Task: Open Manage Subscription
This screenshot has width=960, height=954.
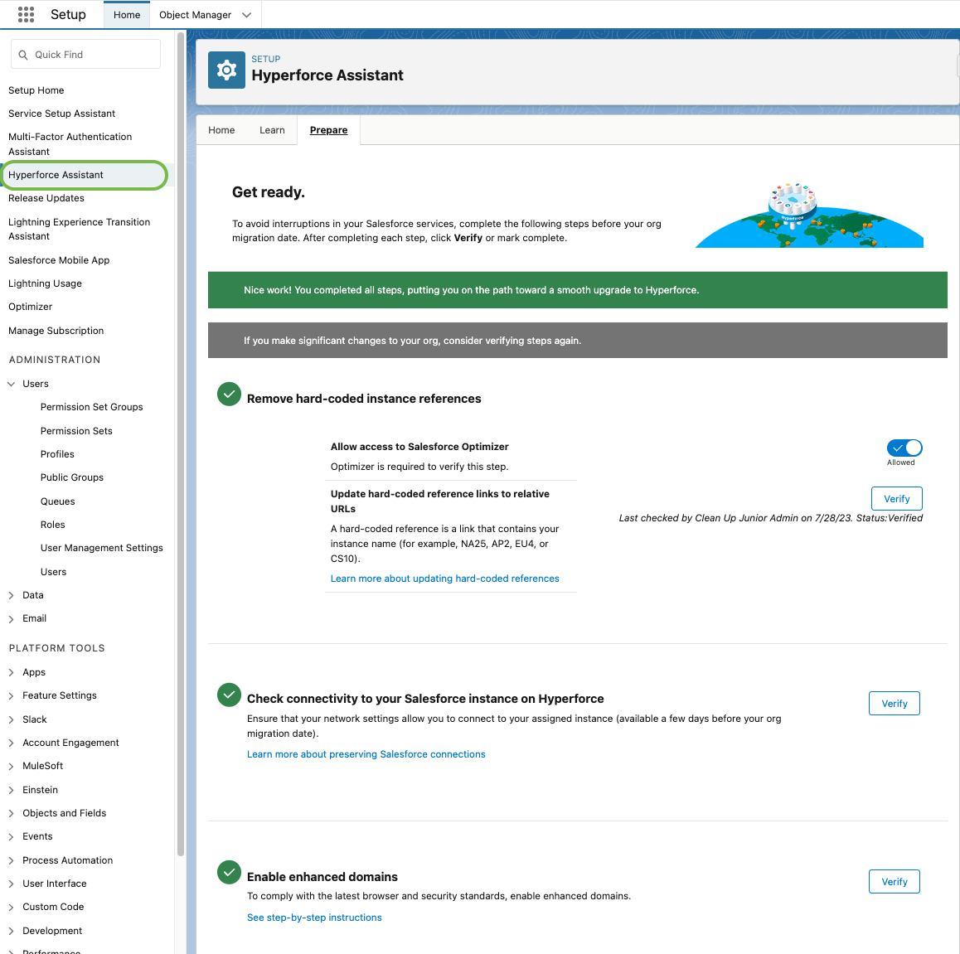Action: click(56, 331)
